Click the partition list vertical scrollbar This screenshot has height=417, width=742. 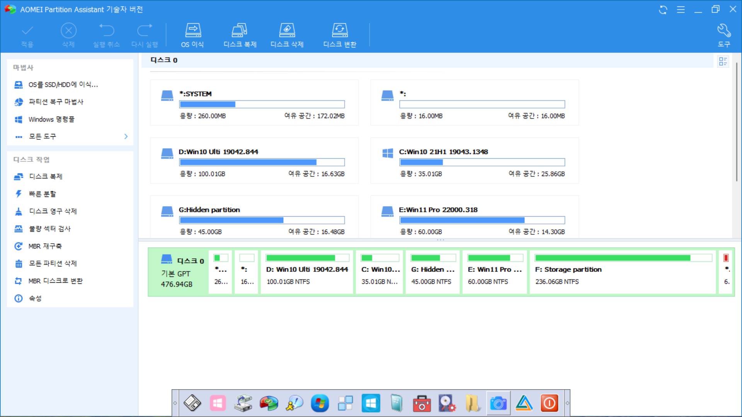click(737, 122)
